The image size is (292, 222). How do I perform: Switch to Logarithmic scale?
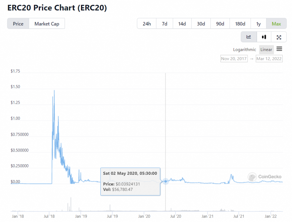coord(244,49)
